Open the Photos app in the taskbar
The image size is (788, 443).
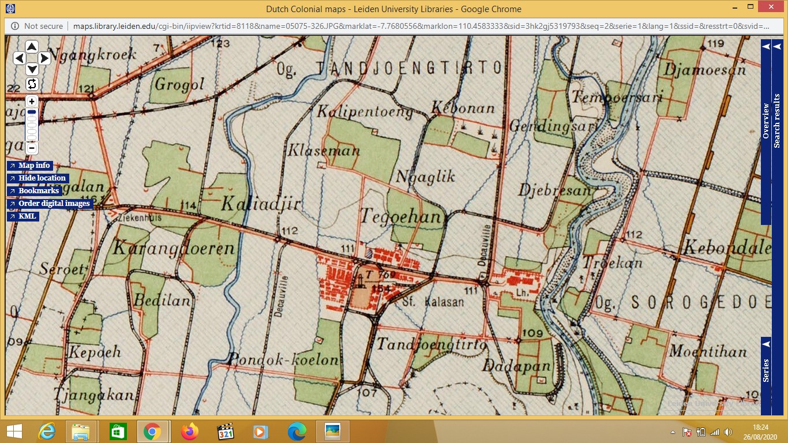(x=332, y=431)
